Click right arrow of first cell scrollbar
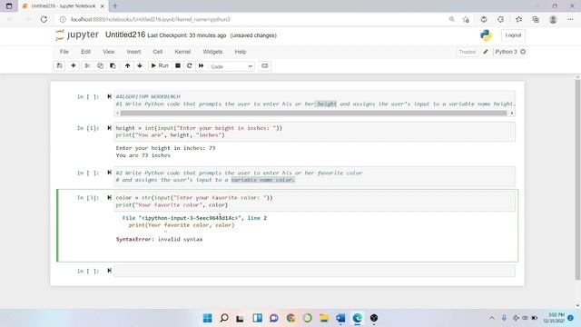The image size is (581, 327). [512, 113]
